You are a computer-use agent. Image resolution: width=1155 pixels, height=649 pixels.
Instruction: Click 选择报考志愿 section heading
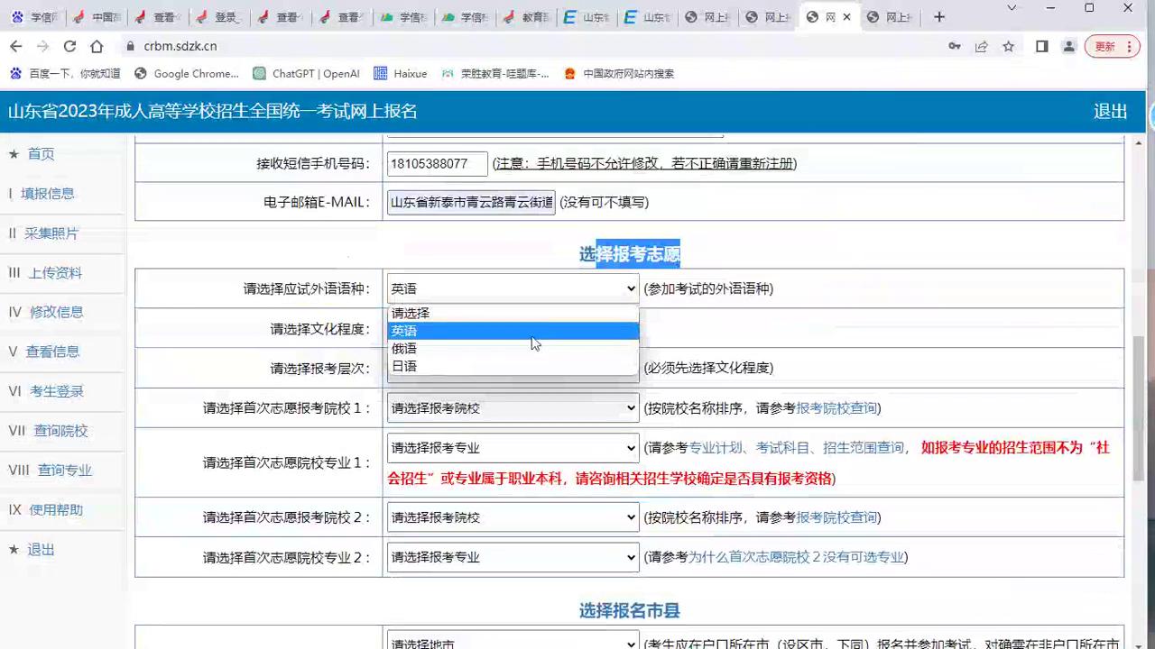[x=629, y=255]
